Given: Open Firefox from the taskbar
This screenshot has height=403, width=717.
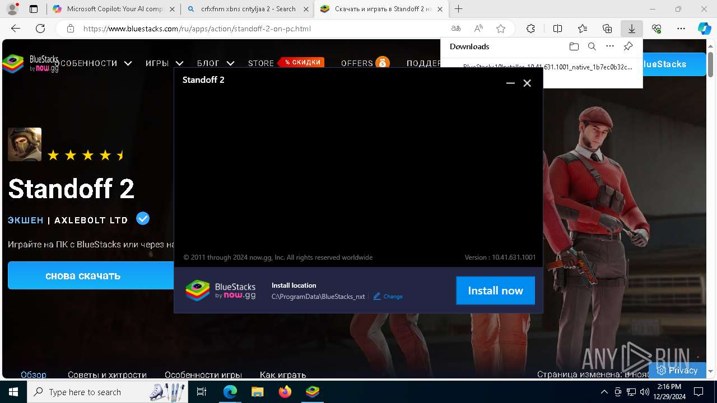Looking at the screenshot, I should pos(285,392).
